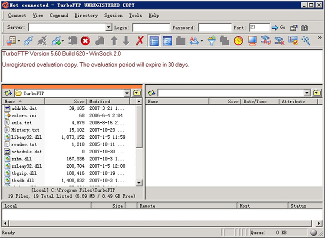This screenshot has height=238, width=325.
Task: Click the parent folder icon in remote pane
Action: coord(317,93)
